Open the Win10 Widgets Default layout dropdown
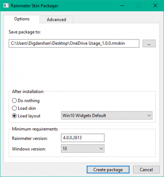164x177 pixels. 107,115
